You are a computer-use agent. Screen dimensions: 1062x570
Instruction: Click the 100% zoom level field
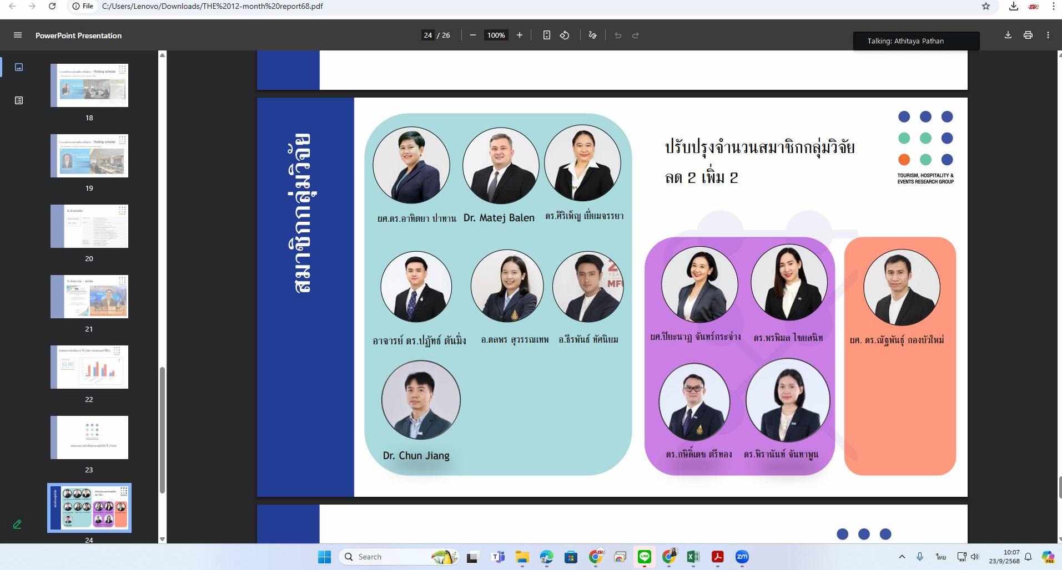coord(496,35)
